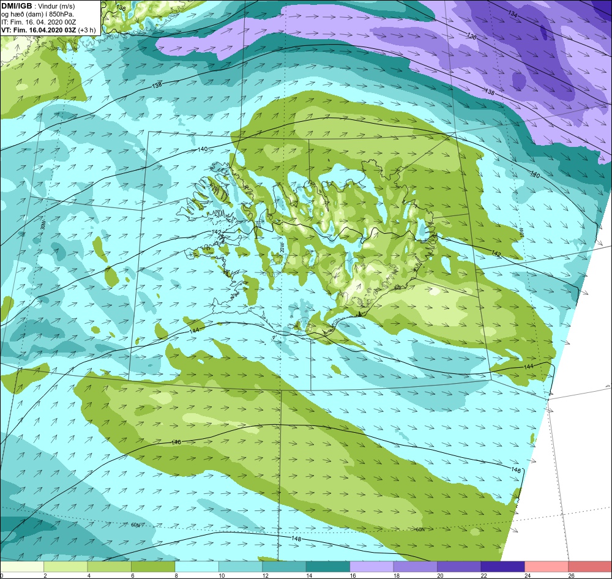Click the legend tick label "16"
This screenshot has width=612, height=579.
click(x=353, y=575)
